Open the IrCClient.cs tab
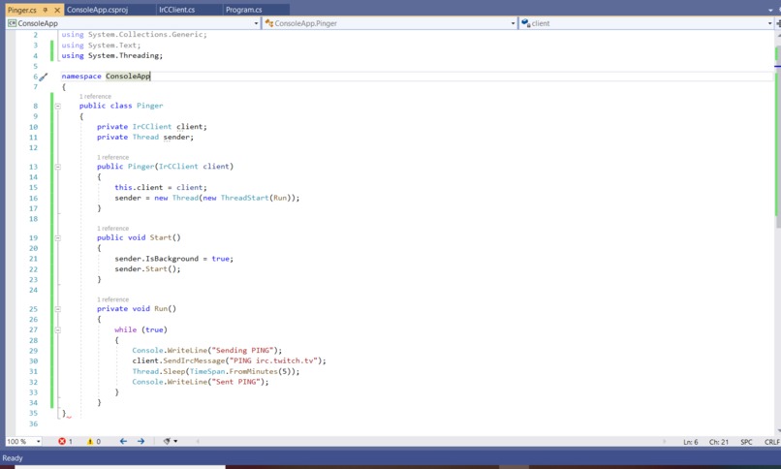 click(176, 10)
